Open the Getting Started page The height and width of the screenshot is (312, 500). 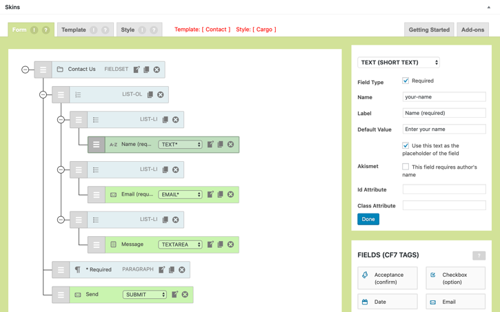pyautogui.click(x=429, y=30)
